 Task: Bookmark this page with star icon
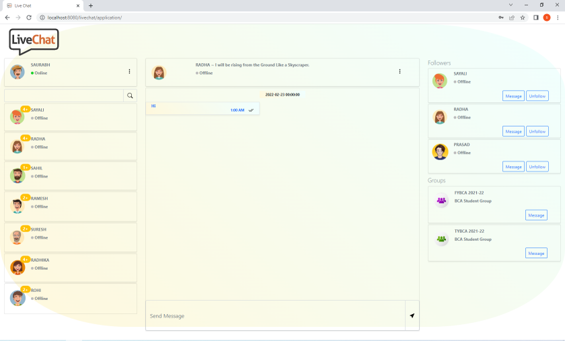point(523,17)
